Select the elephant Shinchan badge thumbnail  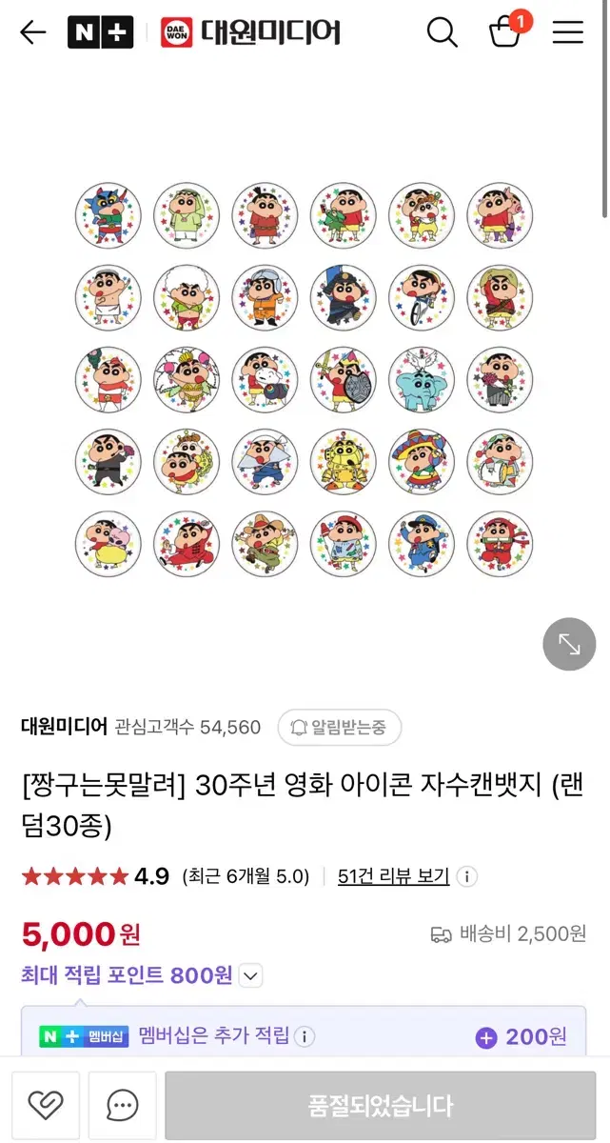coord(422,380)
